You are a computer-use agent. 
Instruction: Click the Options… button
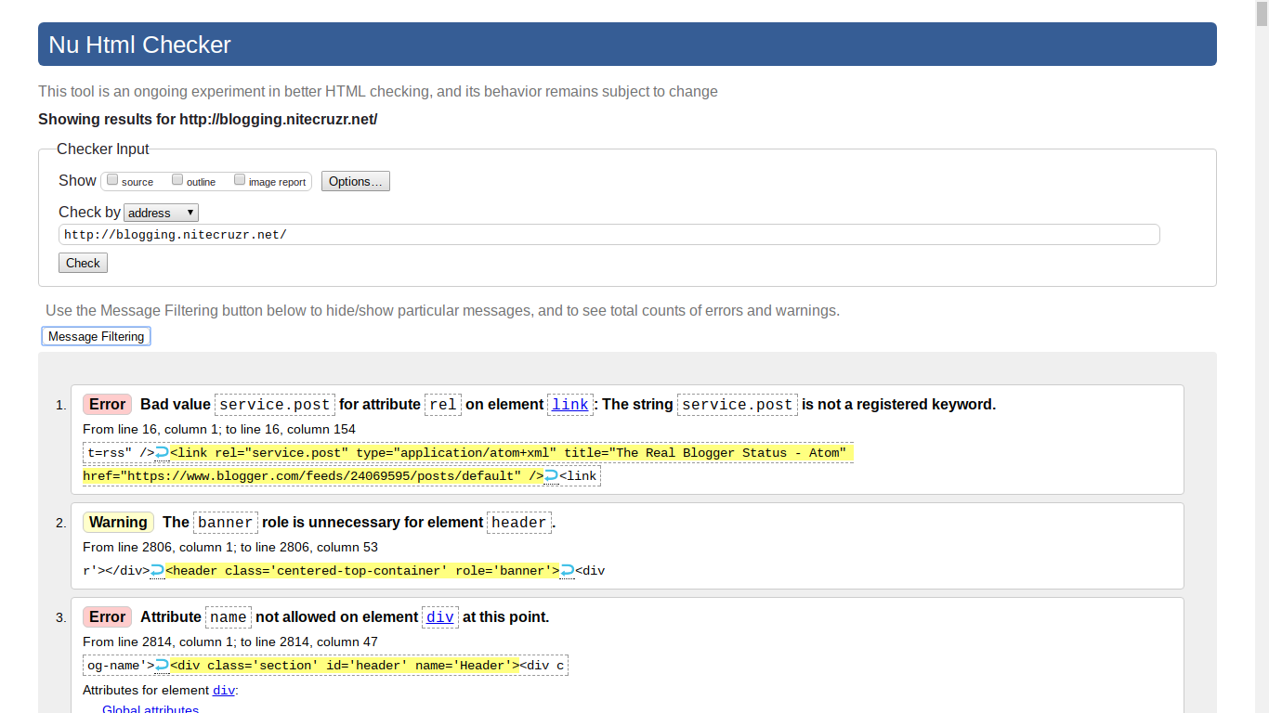point(355,181)
